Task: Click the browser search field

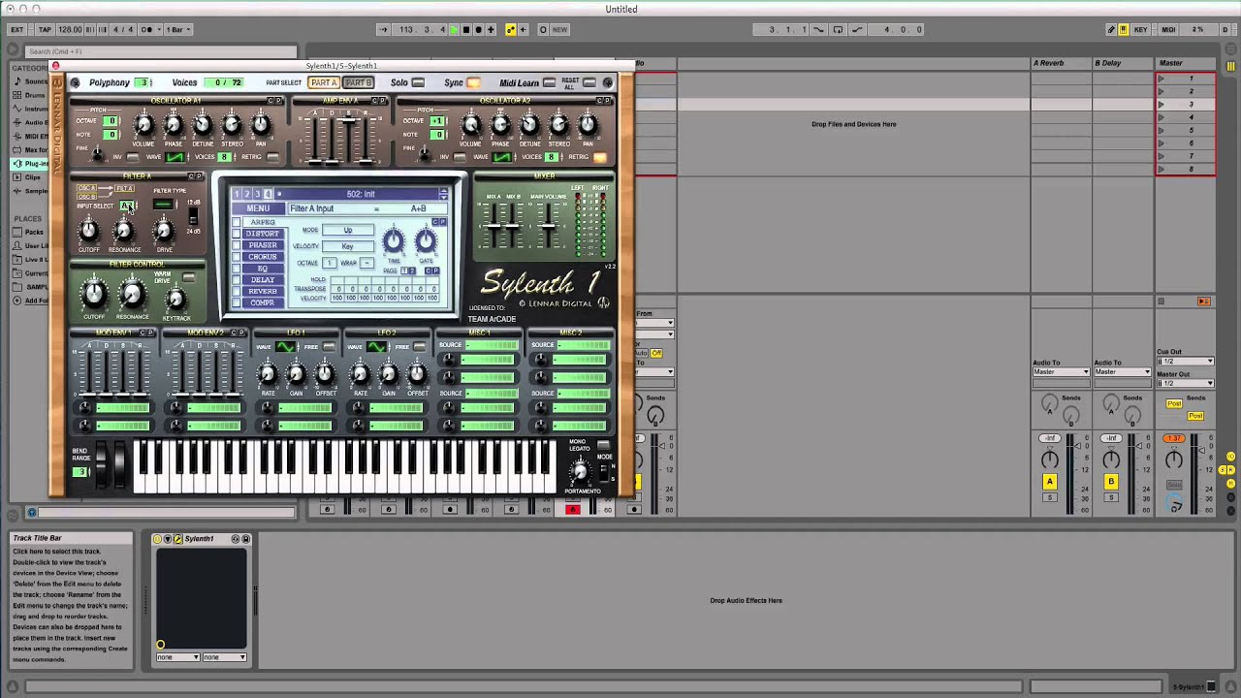Action: (x=161, y=51)
